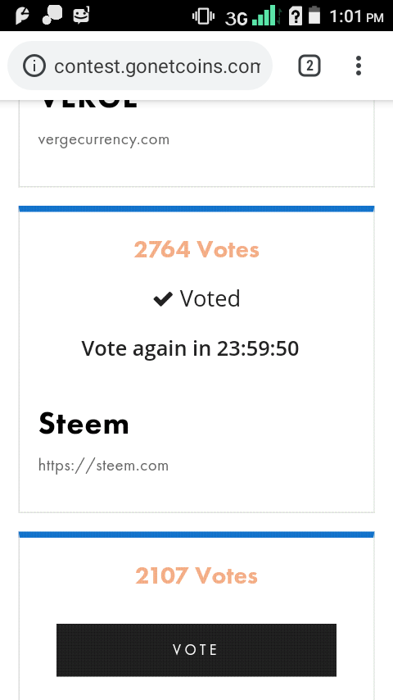Tap the first notification icon in status bar
The height and width of the screenshot is (700, 393).
point(22,16)
